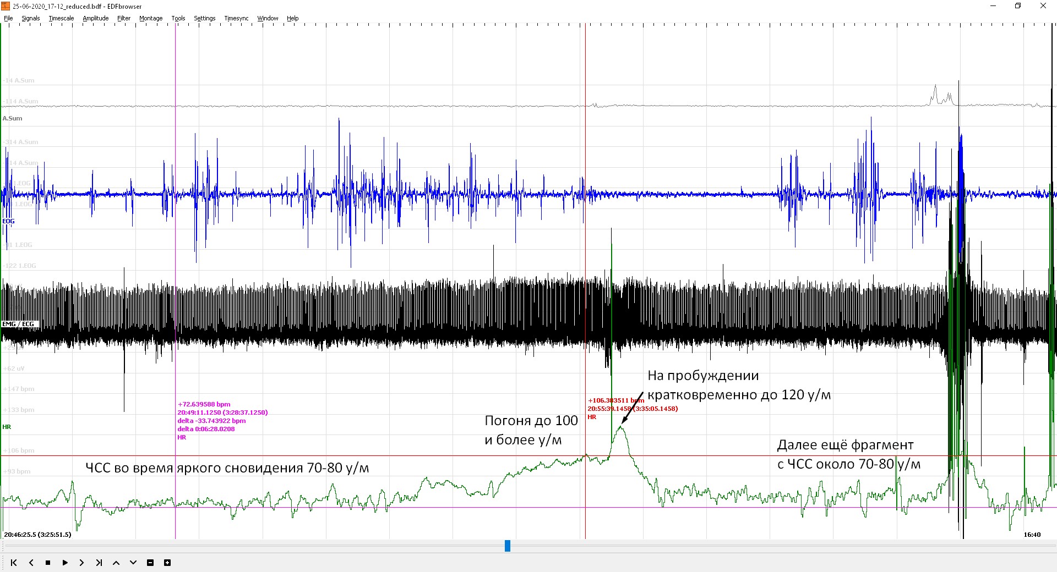Click the '+72.639588 bpm' crosshair value
This screenshot has width=1057, height=572.
[204, 404]
